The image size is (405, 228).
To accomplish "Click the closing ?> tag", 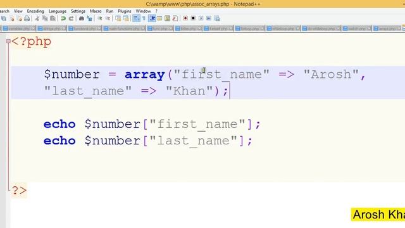I will [19, 191].
